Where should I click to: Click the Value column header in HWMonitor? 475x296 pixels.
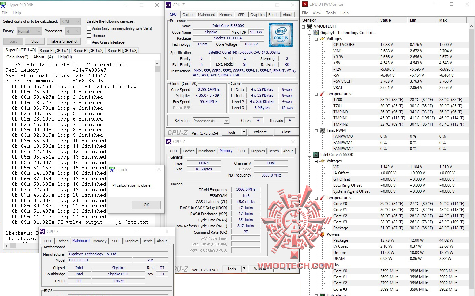point(392,20)
